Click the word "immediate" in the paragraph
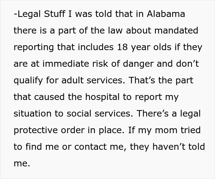215x179 pixels. (x=66, y=64)
